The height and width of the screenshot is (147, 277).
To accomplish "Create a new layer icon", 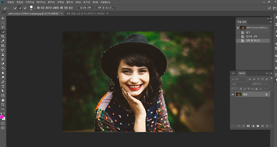I will (262, 126).
